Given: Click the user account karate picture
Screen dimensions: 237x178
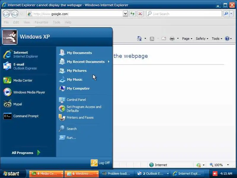Looking at the screenshot, I should (10, 37).
